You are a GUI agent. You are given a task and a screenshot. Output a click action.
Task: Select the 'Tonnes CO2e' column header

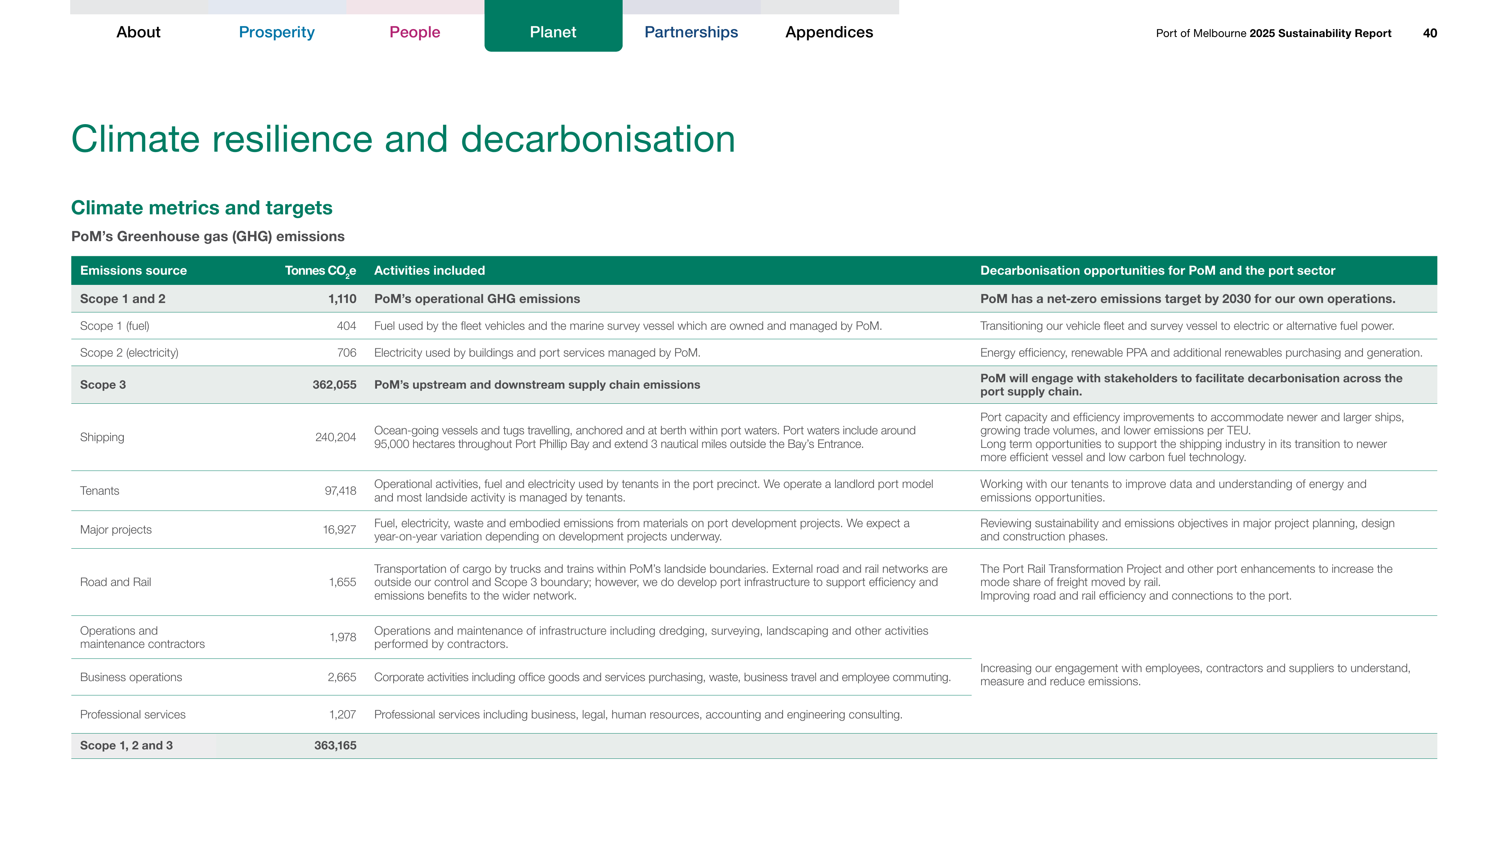click(320, 271)
